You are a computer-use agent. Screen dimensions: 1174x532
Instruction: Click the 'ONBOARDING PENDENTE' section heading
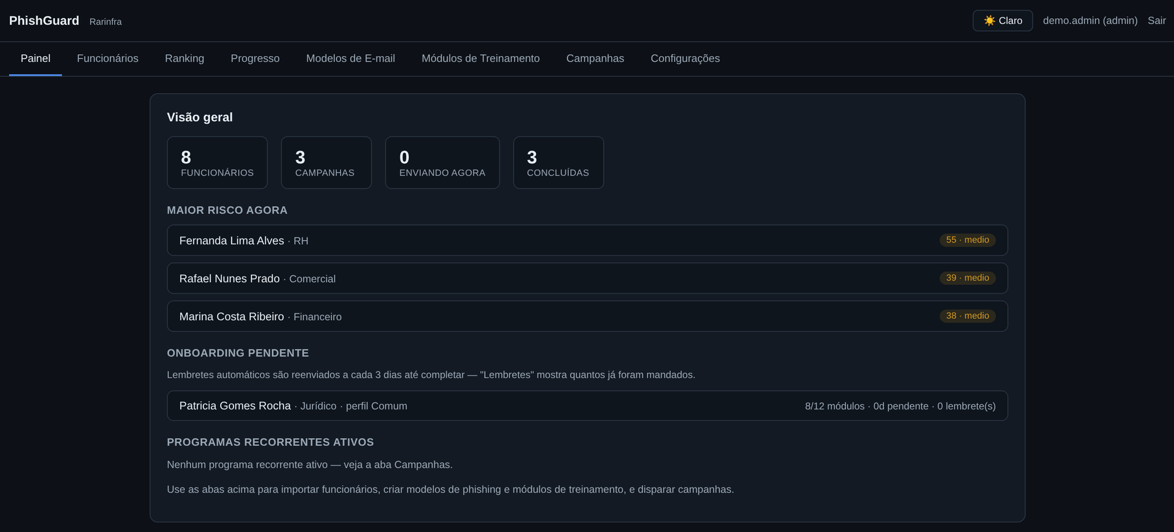238,353
